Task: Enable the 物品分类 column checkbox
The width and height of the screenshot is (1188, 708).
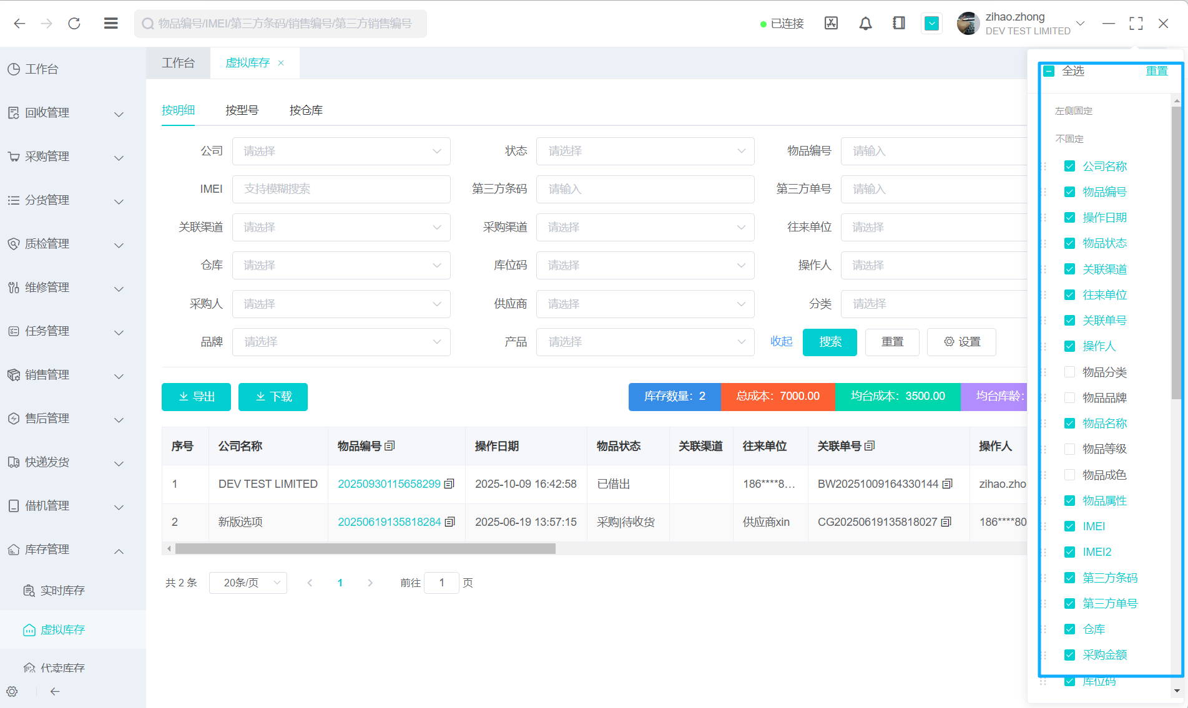Action: (x=1069, y=372)
